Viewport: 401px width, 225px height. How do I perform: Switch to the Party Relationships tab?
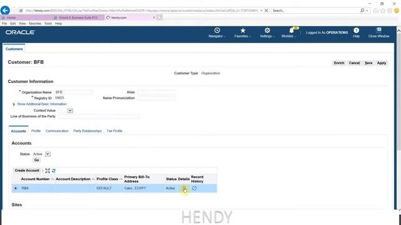[x=88, y=131]
